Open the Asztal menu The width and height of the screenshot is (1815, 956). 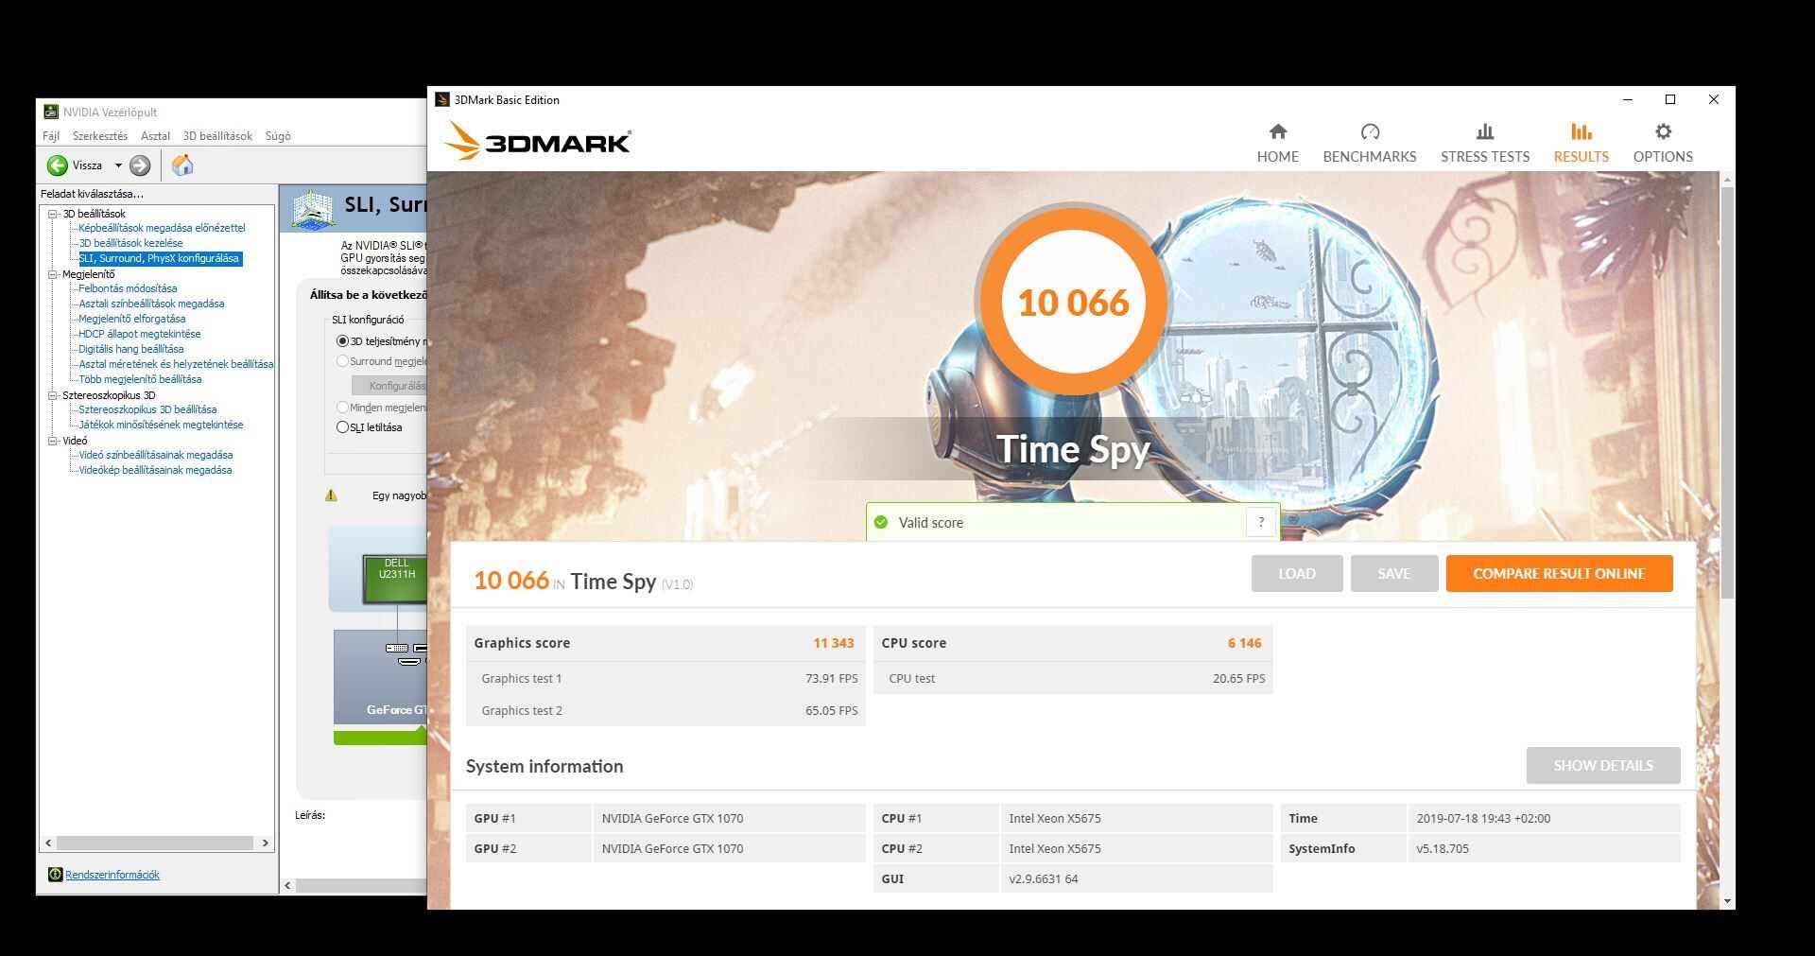tap(155, 136)
